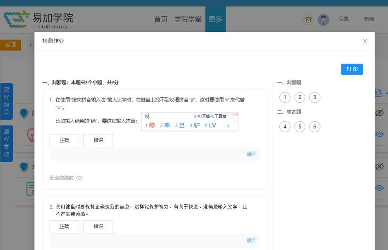This screenshot has height=250, width=388.
Task: Close the 检测作业 dialog
Action: [x=365, y=41]
